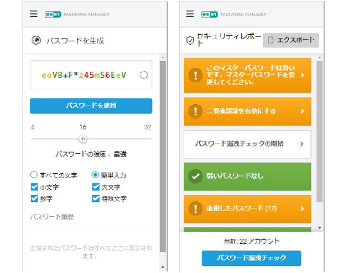Select the すべての文字 radio option
This screenshot has width=343, height=273.
click(34, 175)
